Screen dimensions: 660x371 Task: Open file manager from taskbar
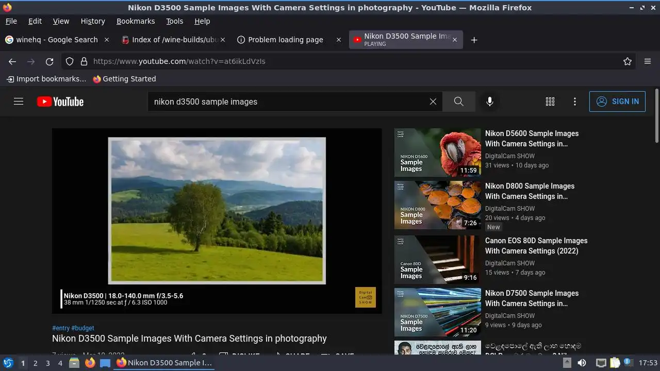74,363
